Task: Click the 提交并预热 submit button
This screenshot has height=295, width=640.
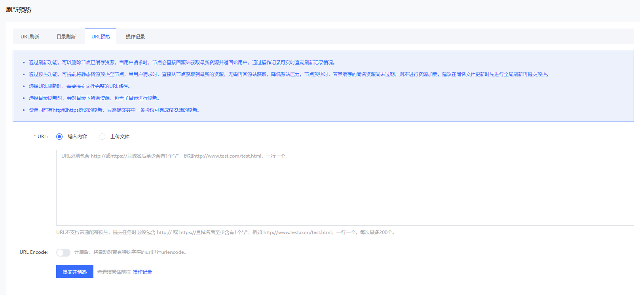Action: point(74,272)
